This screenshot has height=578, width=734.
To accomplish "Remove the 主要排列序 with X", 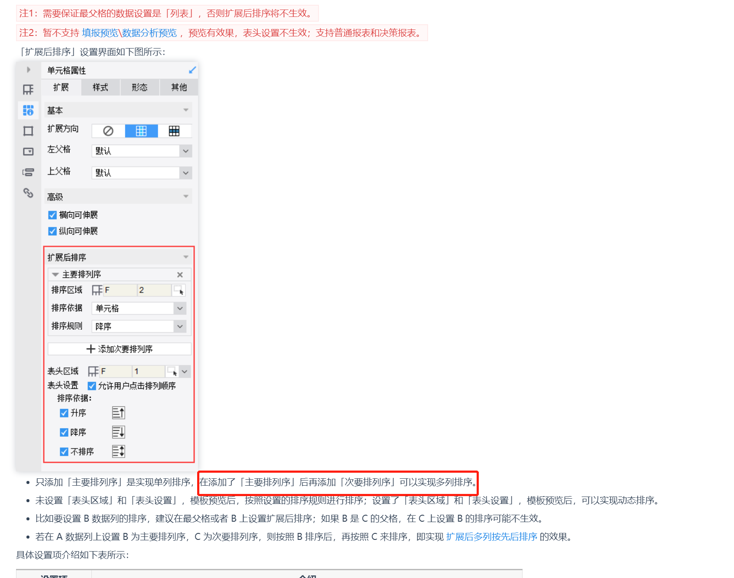I will (x=180, y=275).
